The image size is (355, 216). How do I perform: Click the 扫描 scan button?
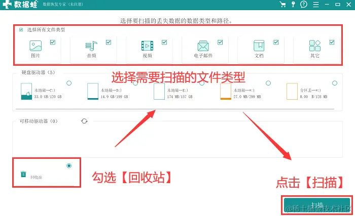pyautogui.click(x=317, y=205)
